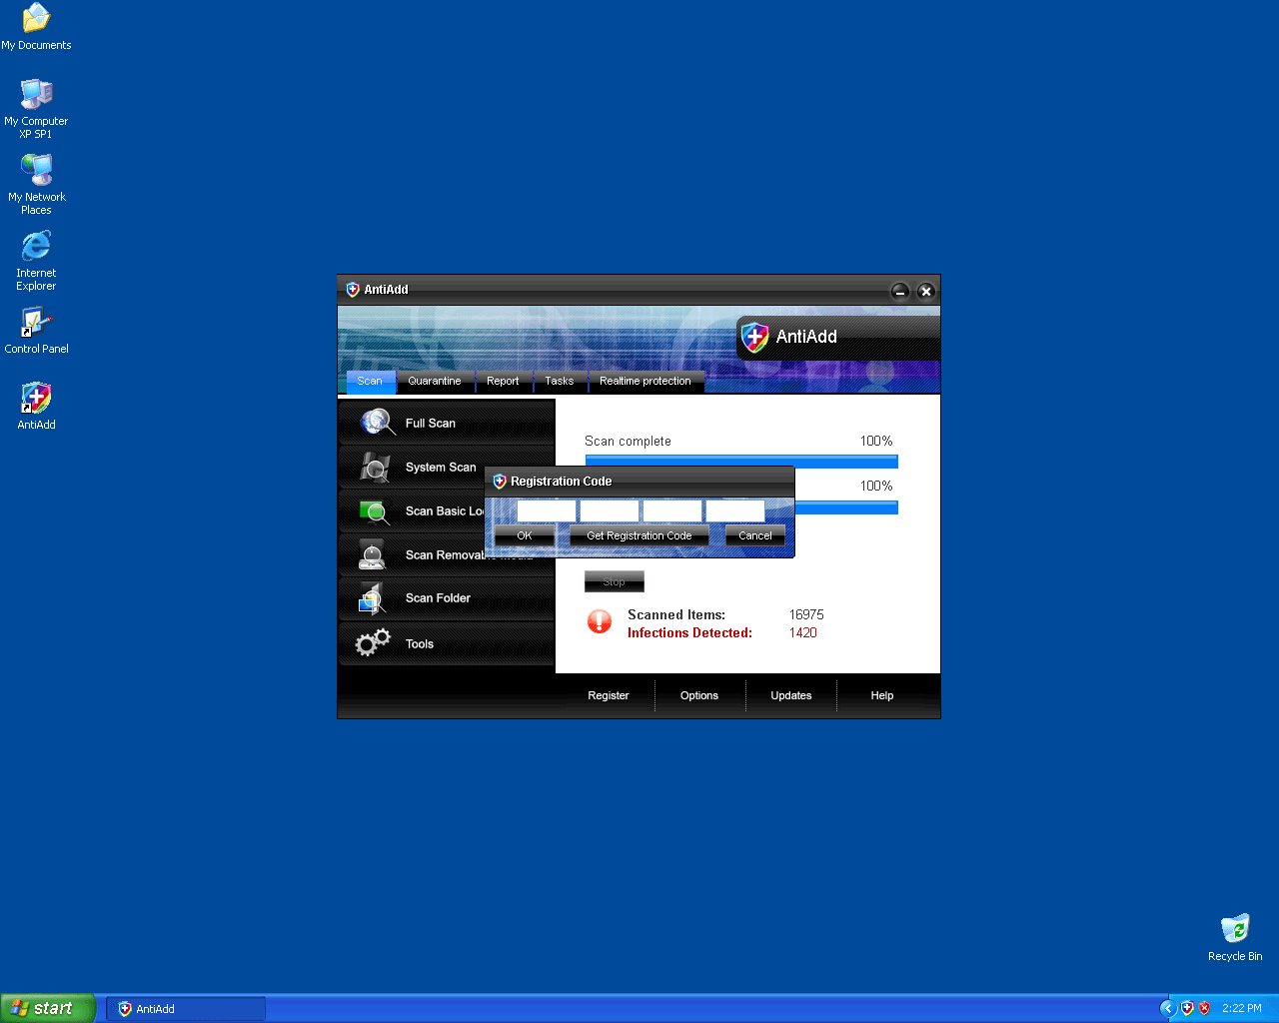Image resolution: width=1279 pixels, height=1023 pixels.
Task: Click the Get Registration Code button
Action: (x=639, y=535)
